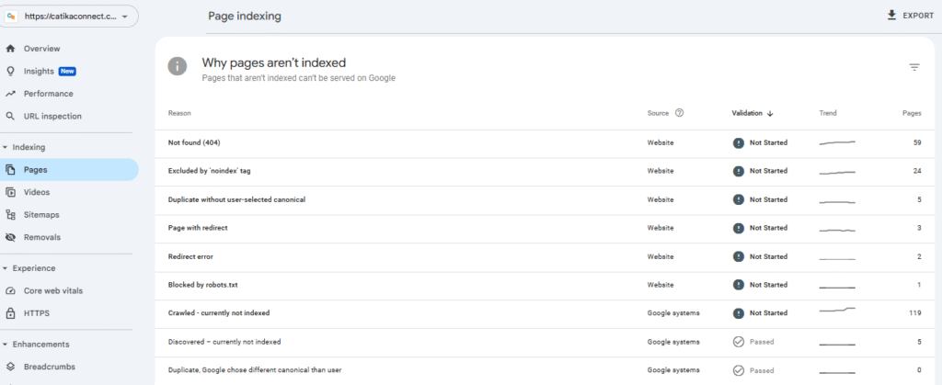
Task: Click the Sitemaps icon in sidebar
Action: (10, 215)
